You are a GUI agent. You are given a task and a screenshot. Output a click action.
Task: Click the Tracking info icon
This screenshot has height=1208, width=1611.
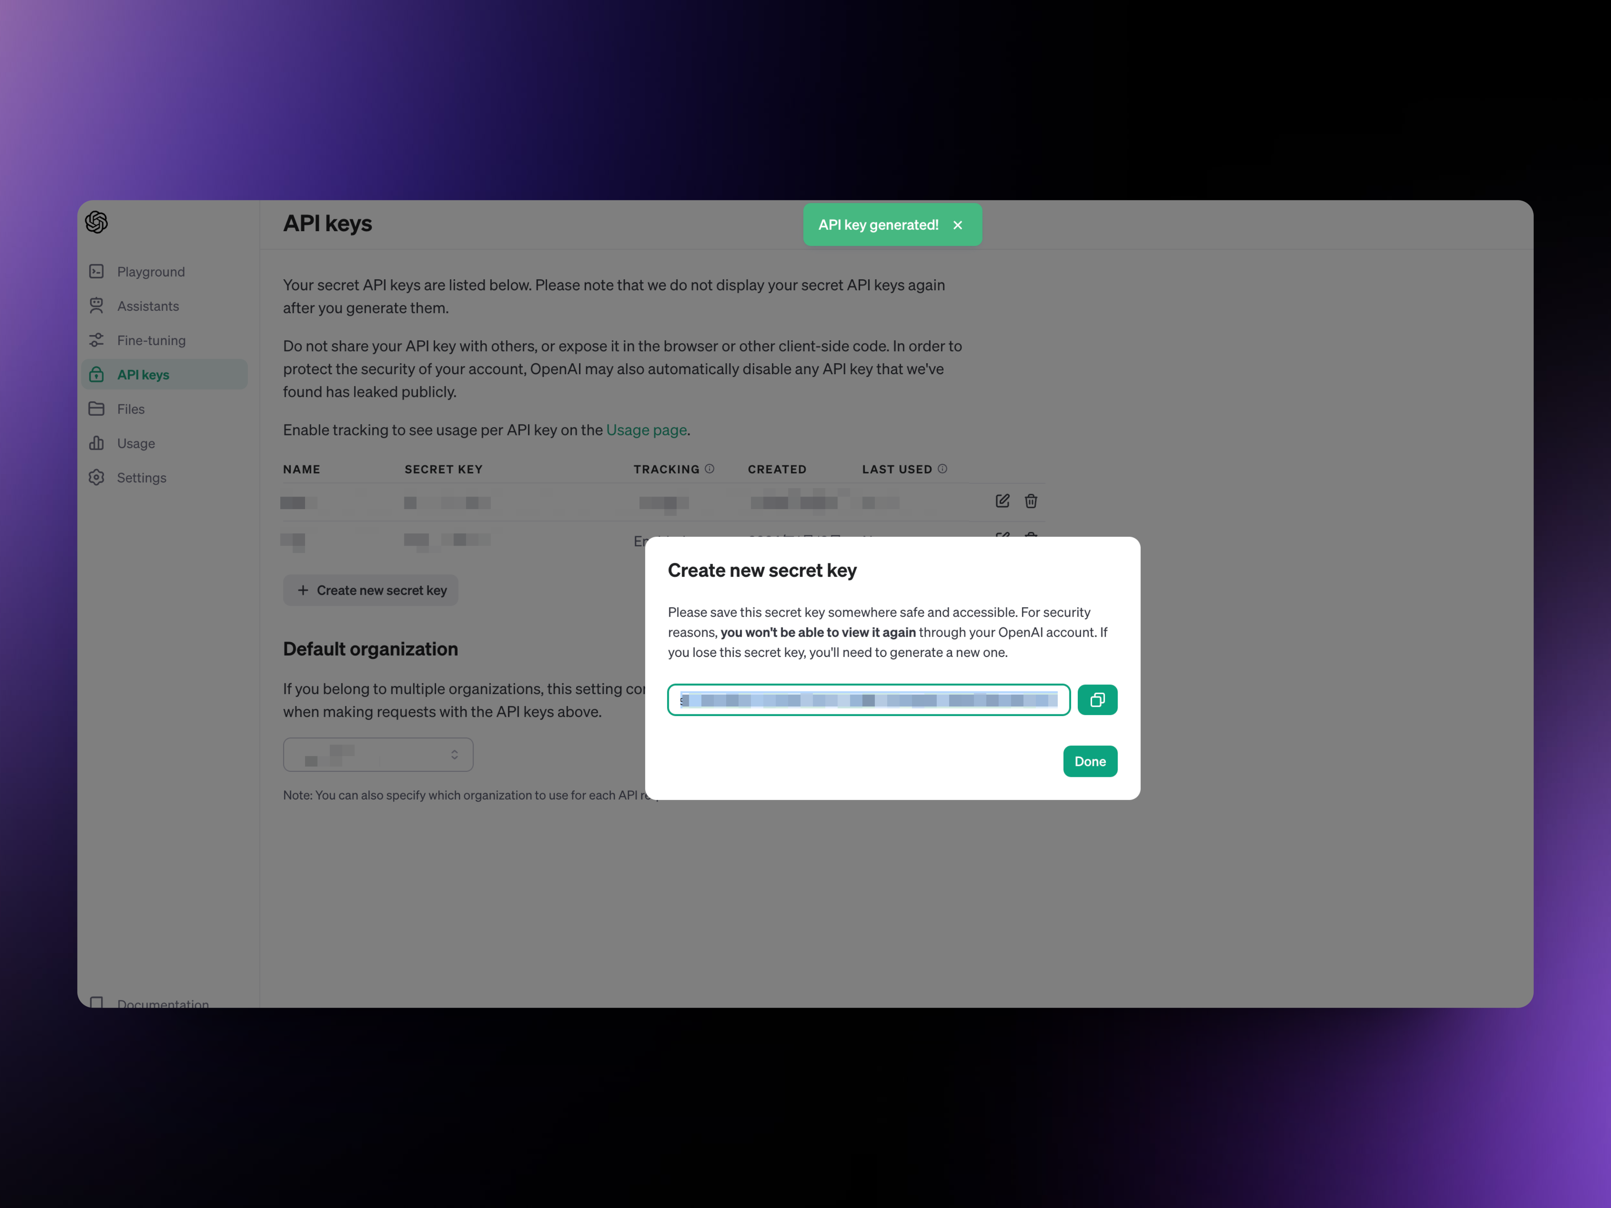709,469
